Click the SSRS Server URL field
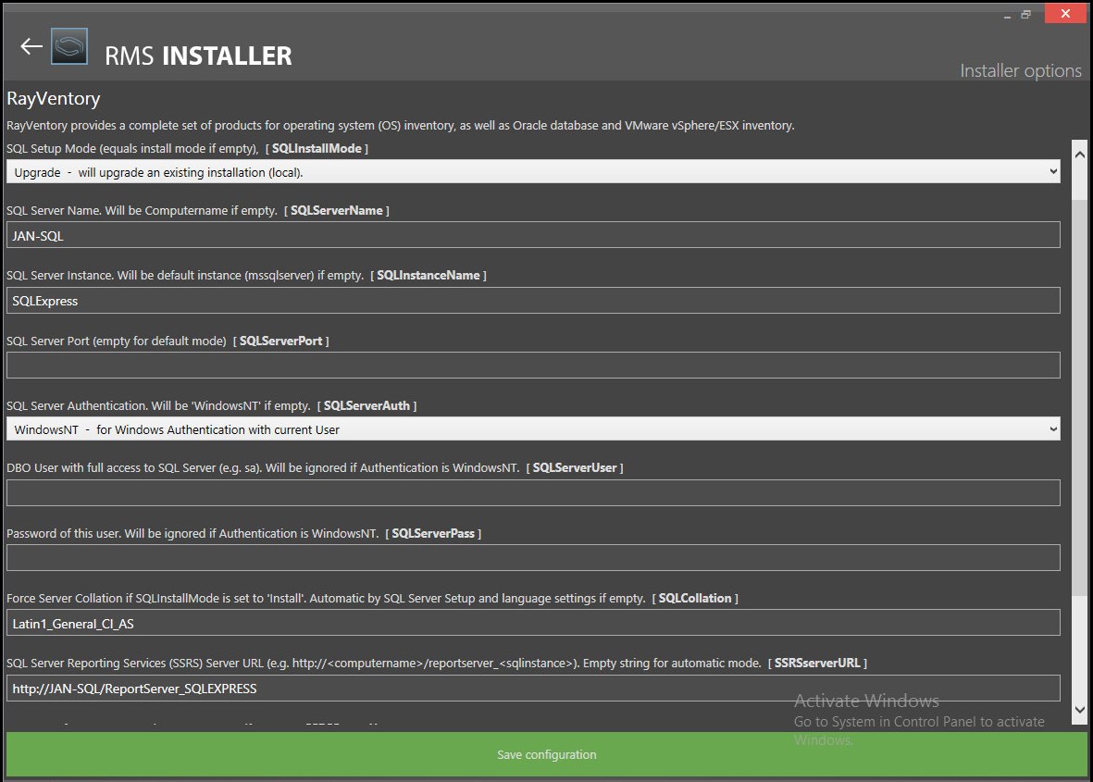 click(x=533, y=689)
